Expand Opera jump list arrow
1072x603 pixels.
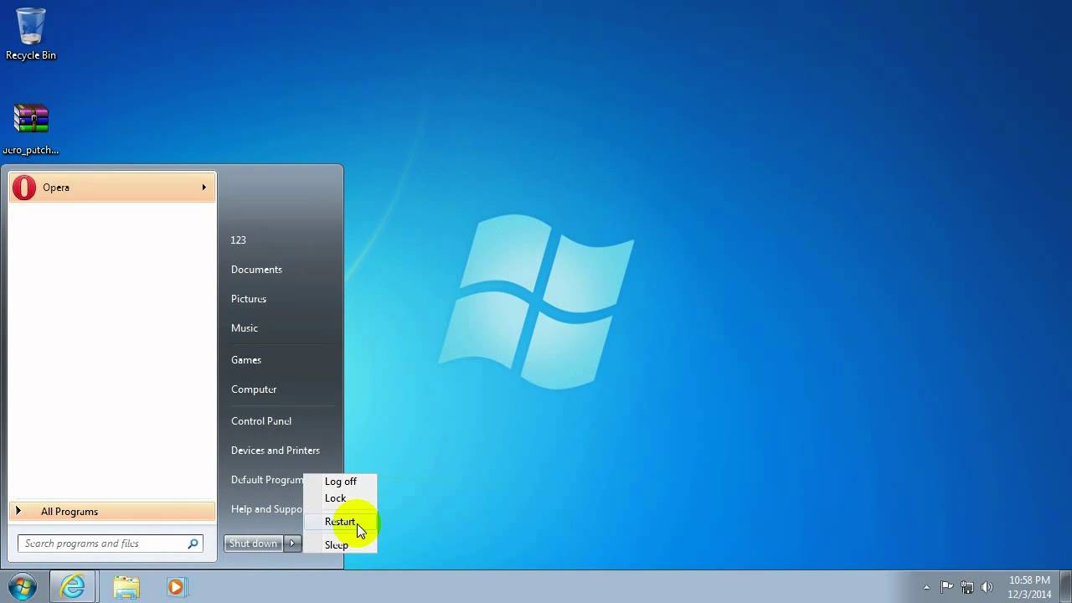pos(204,188)
